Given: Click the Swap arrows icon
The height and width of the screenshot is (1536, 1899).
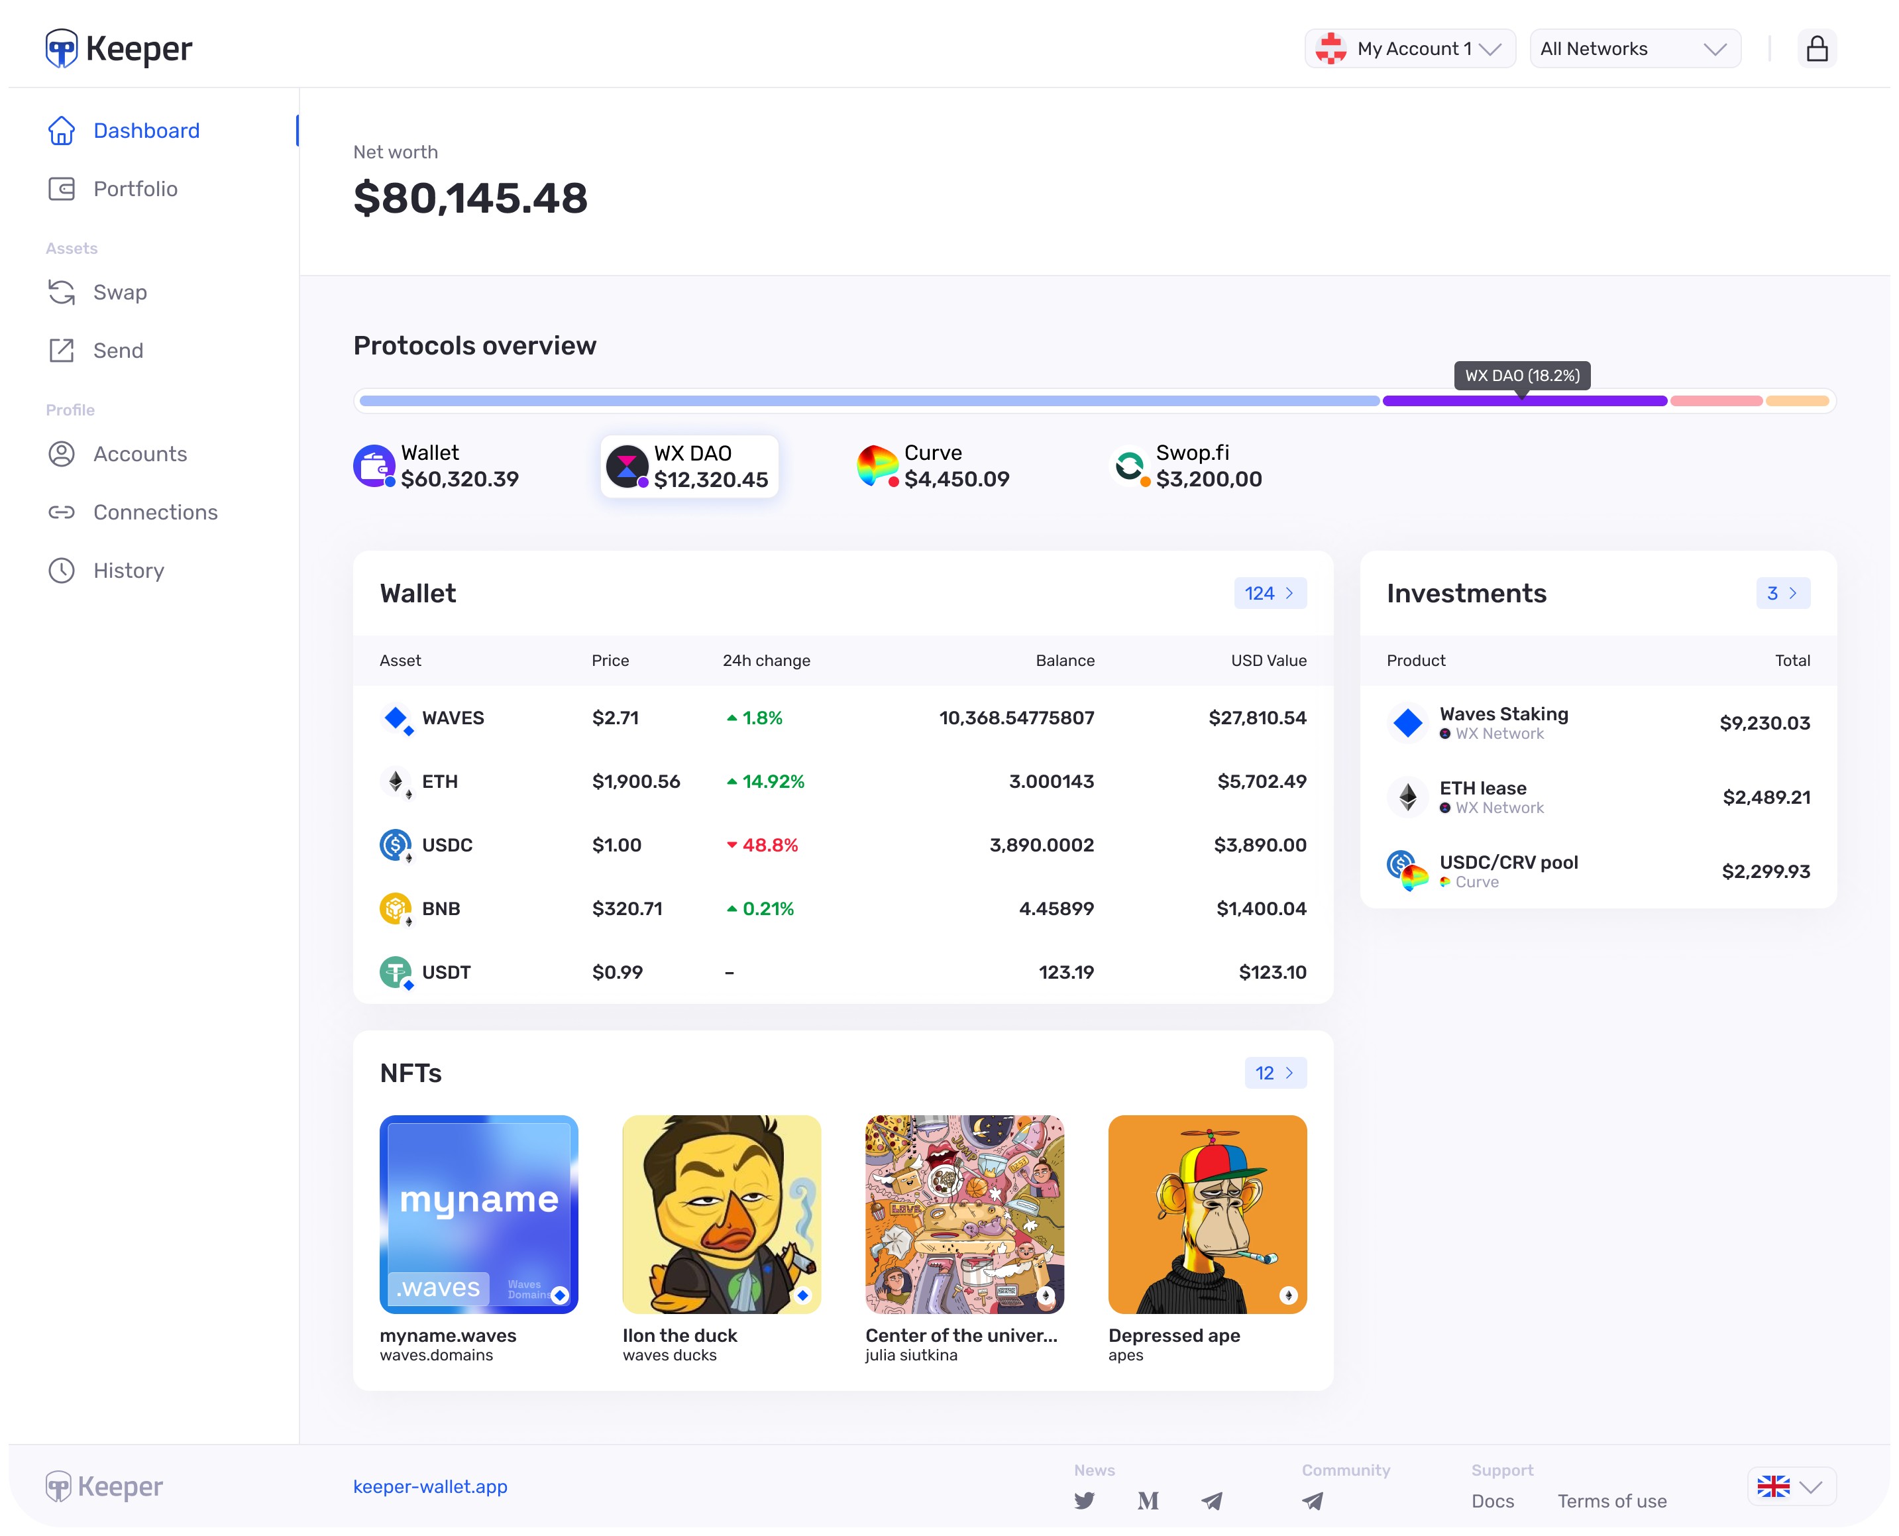Looking at the screenshot, I should pos(61,292).
